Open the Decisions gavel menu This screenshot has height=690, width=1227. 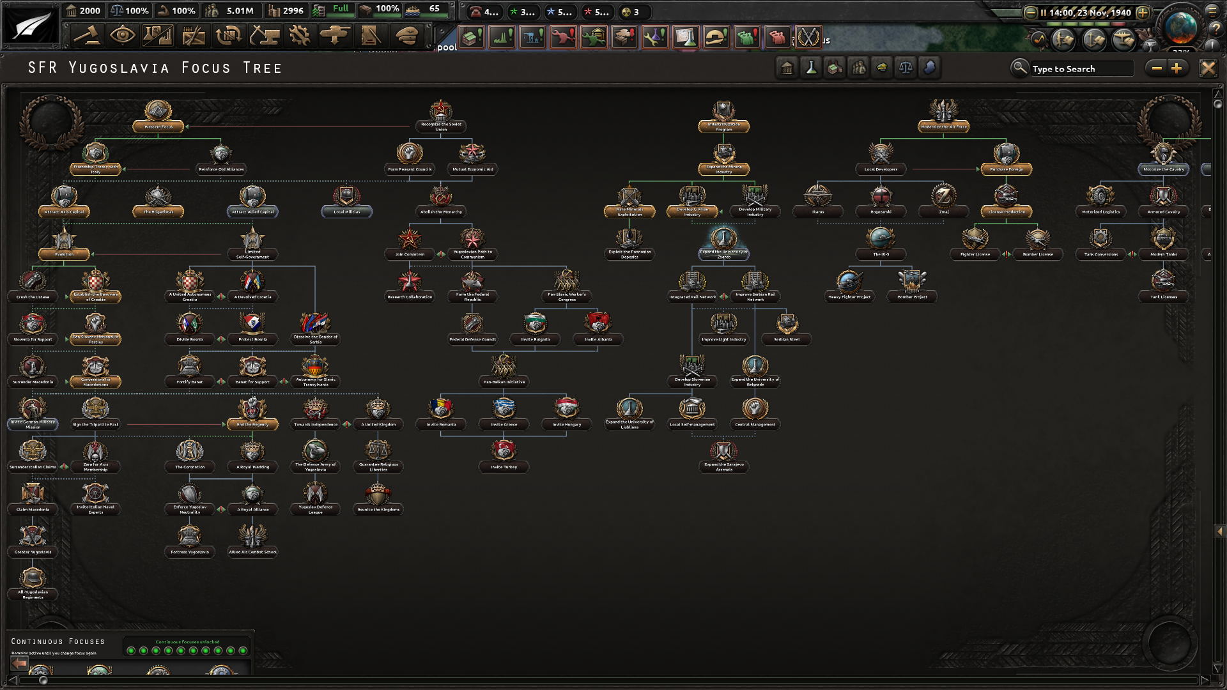point(87,36)
